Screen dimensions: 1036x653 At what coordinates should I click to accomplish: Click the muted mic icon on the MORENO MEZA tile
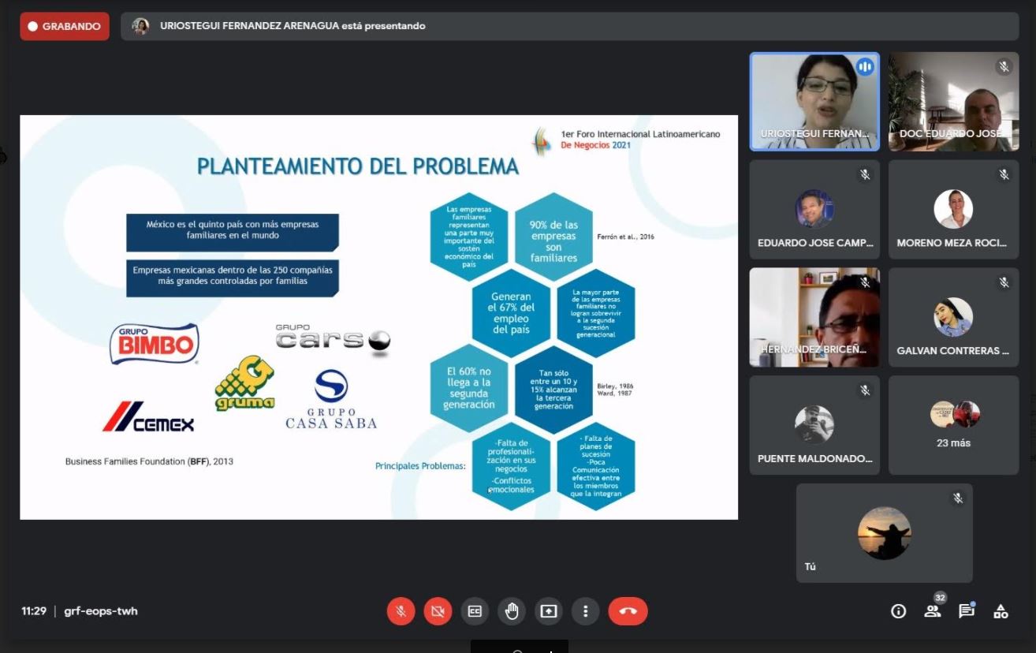pos(1004,174)
